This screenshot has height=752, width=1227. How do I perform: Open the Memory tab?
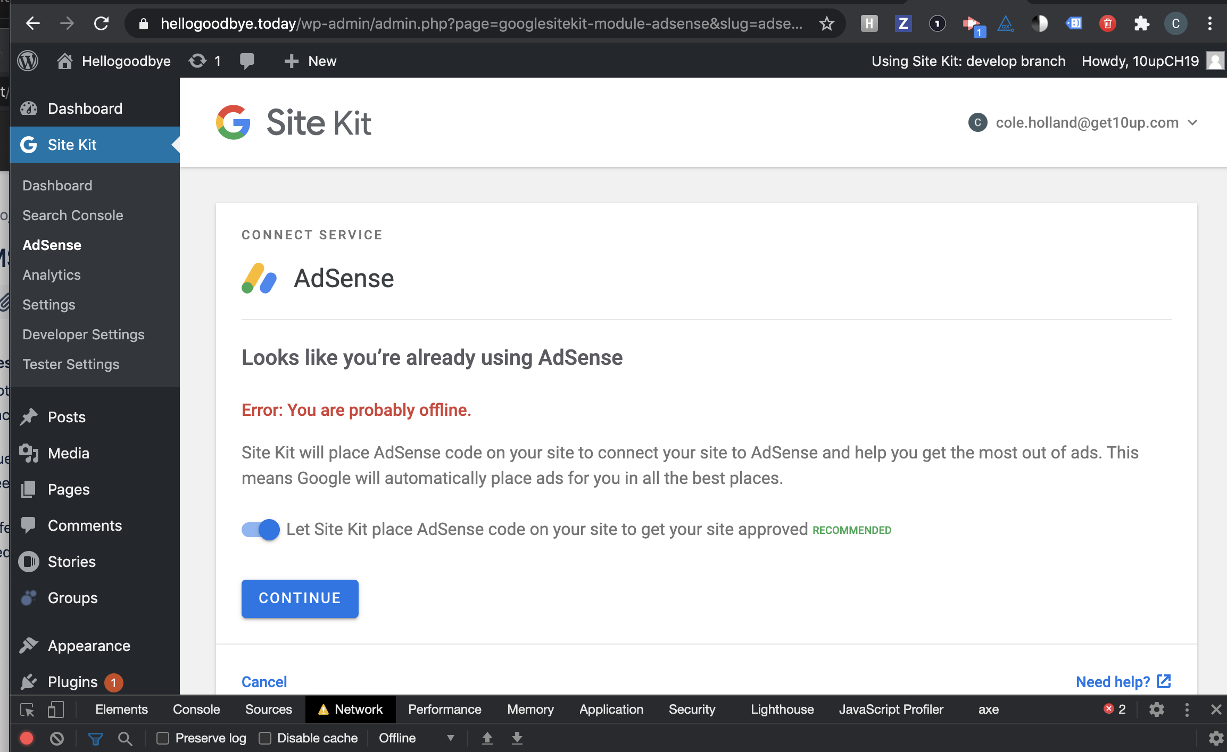tap(530, 709)
